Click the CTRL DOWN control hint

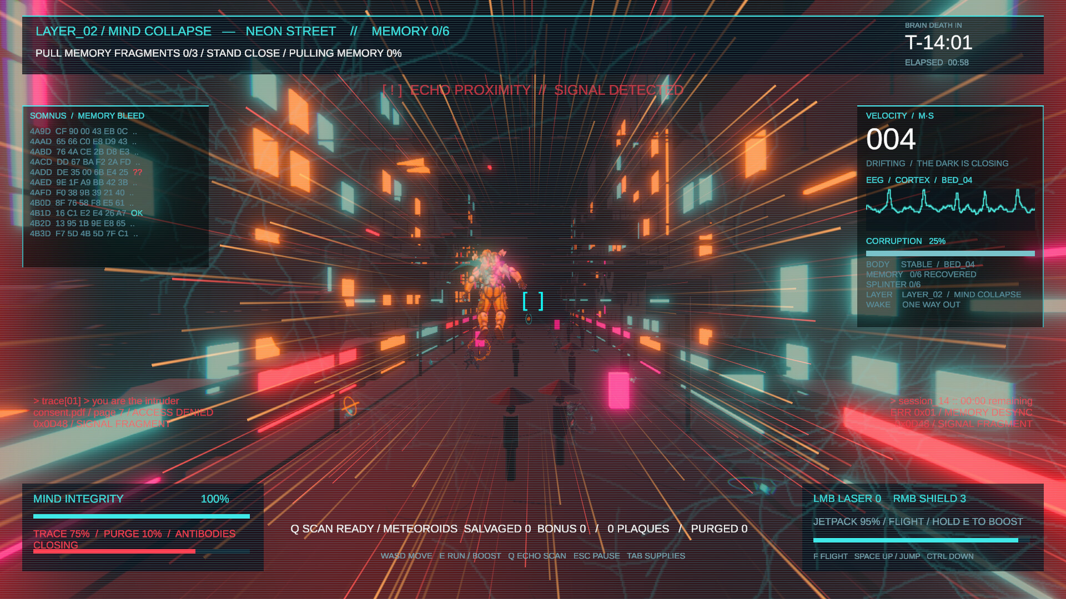(x=950, y=556)
